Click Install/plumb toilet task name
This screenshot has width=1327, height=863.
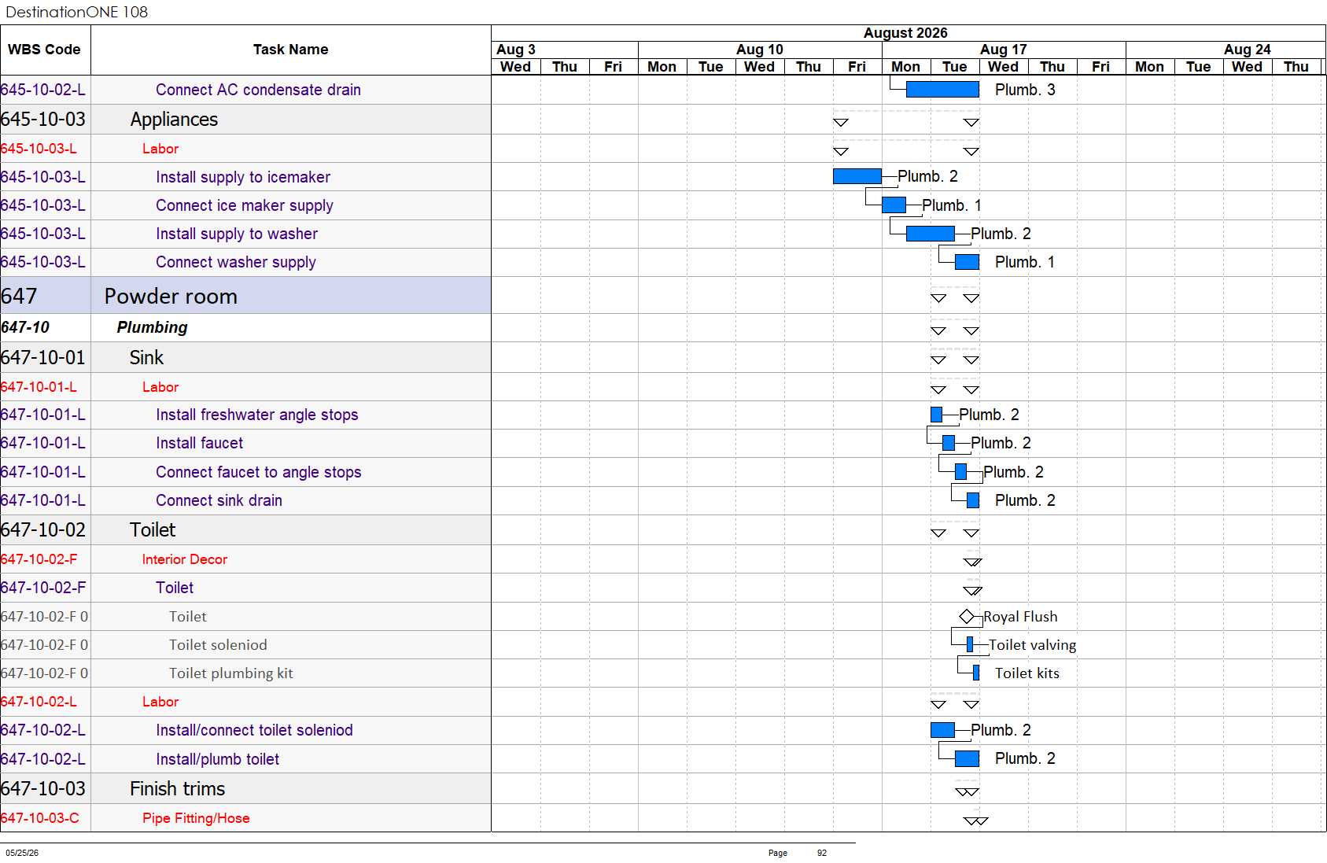point(218,759)
